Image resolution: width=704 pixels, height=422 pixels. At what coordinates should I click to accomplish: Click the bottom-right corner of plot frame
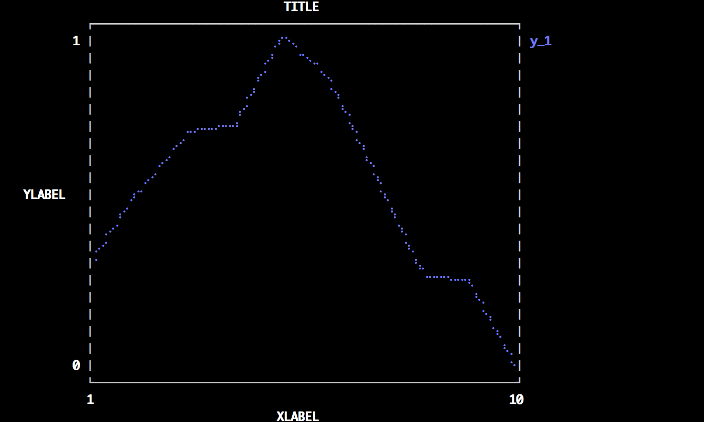click(519, 382)
